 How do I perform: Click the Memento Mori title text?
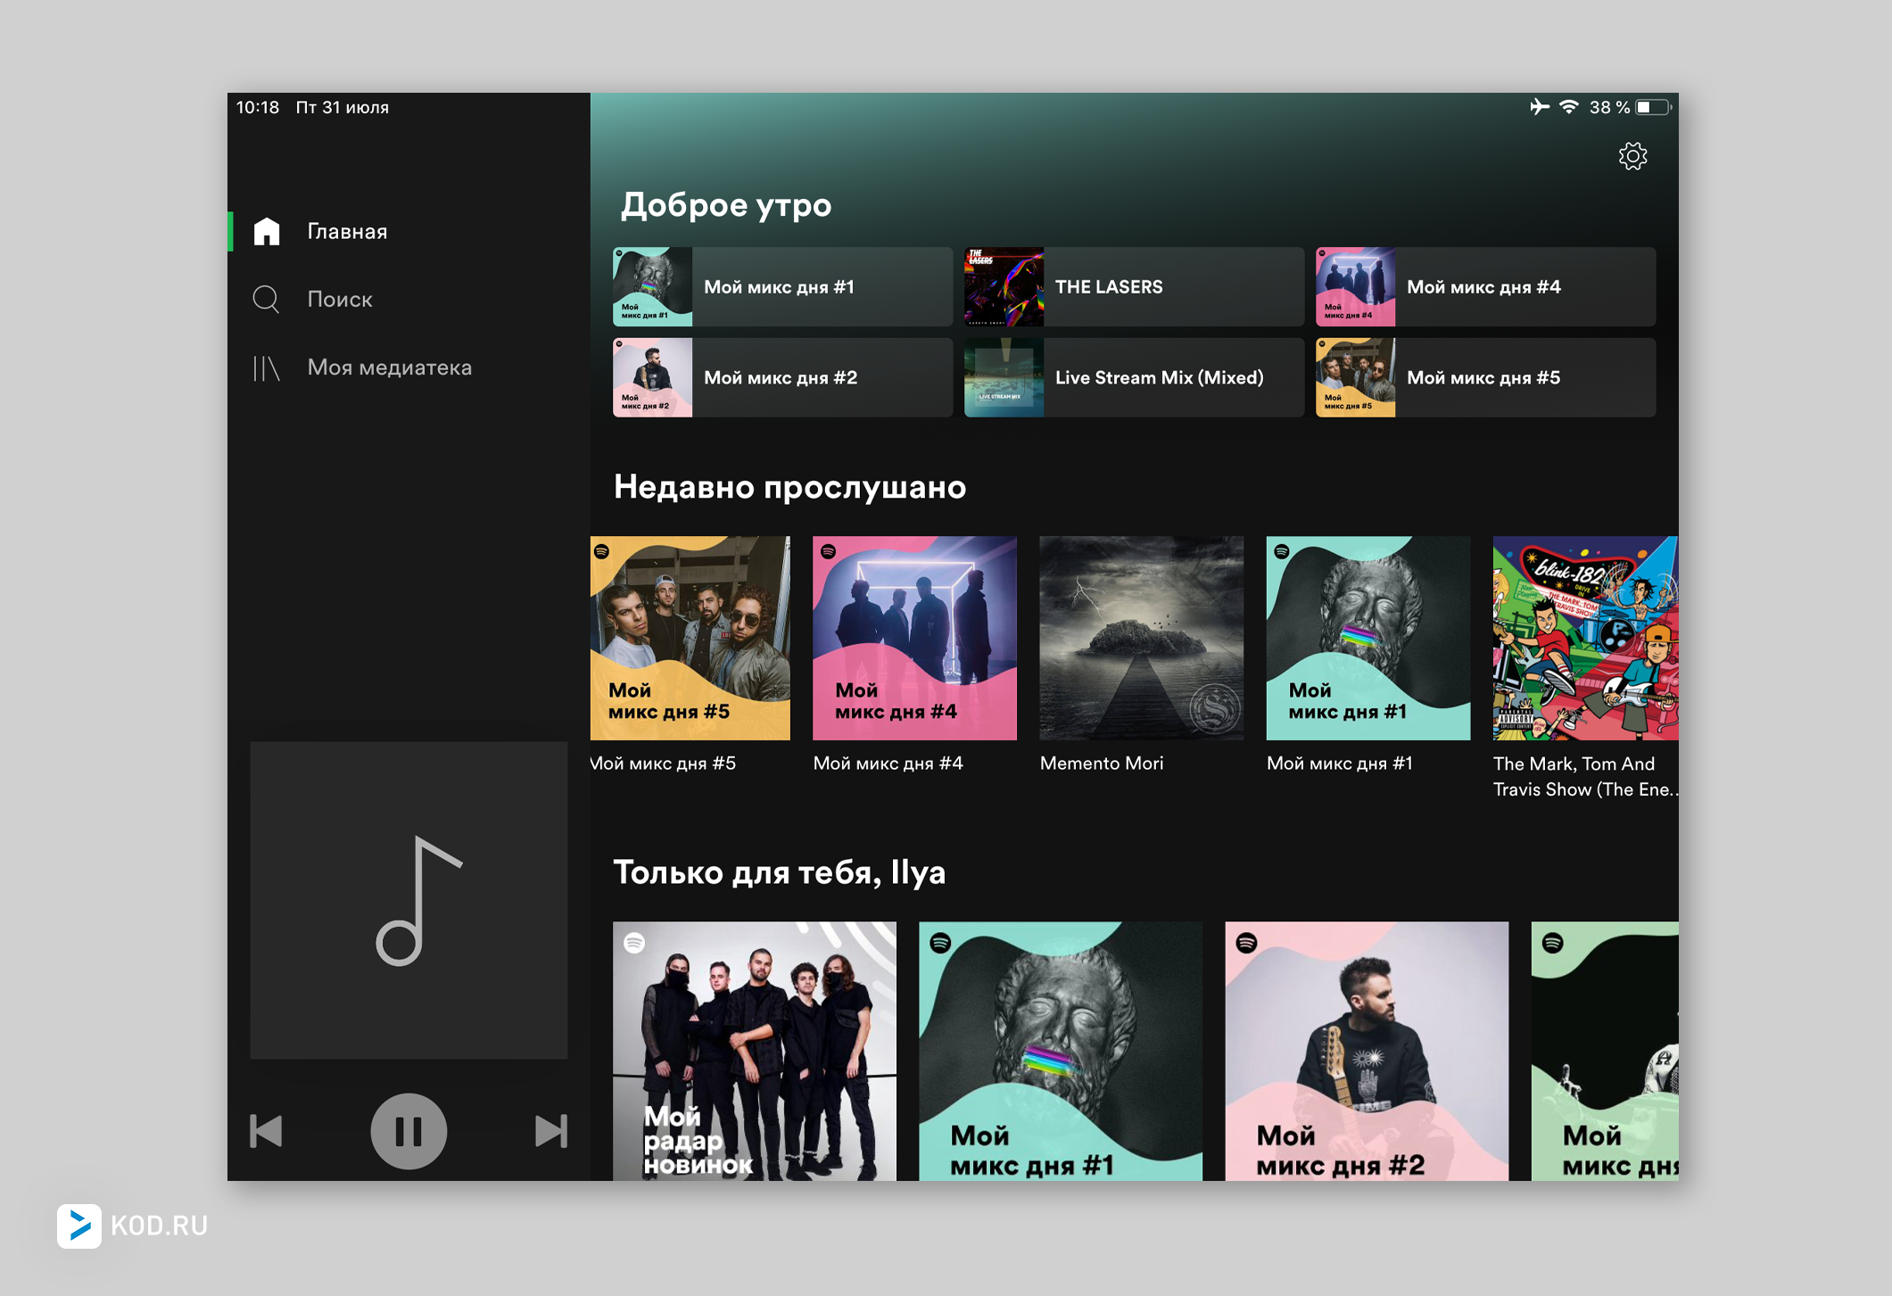coord(1101,764)
